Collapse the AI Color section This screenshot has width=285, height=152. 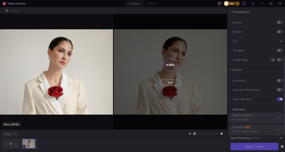[x=230, y=70]
